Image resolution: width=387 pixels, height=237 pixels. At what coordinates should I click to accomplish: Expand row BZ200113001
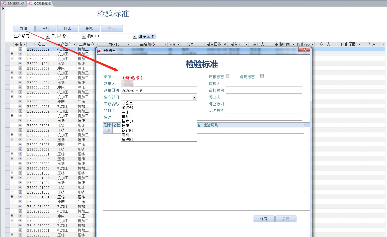[x=12, y=73]
